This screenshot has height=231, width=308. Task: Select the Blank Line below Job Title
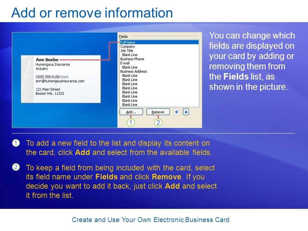(159, 55)
